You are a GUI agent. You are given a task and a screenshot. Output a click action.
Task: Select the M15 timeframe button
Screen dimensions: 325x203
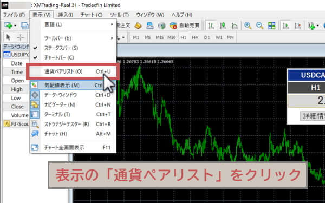pos(160,37)
